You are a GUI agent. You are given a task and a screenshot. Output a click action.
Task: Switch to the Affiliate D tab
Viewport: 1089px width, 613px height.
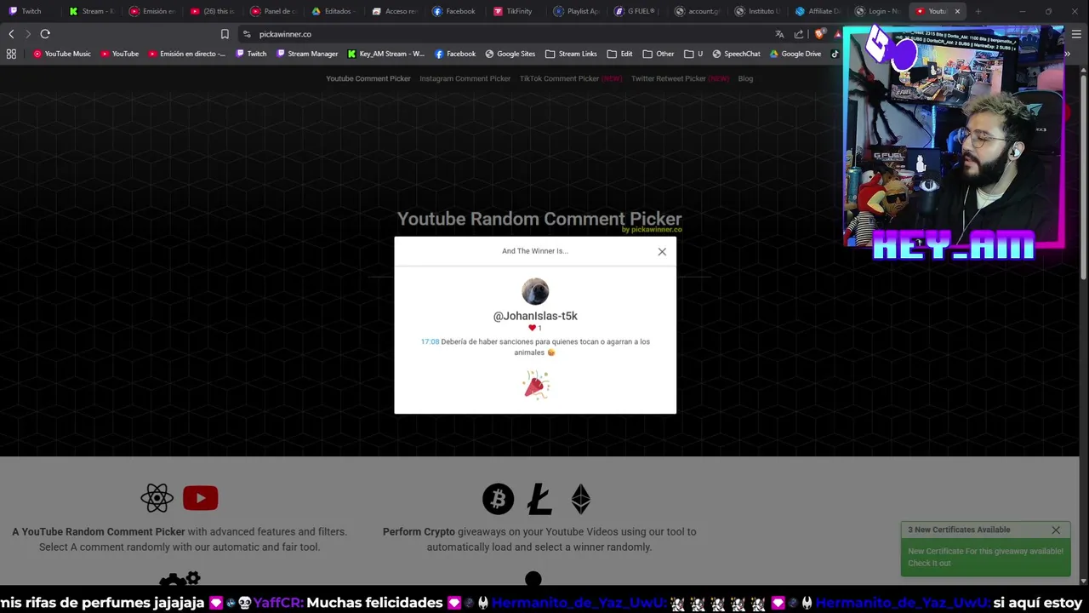click(818, 11)
